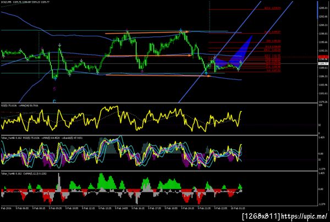Select the 200 Fibonacci level label

273,41
